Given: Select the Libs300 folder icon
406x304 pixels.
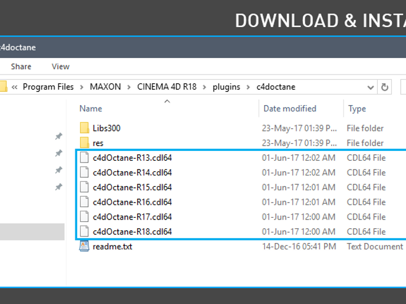Looking at the screenshot, I should (84, 128).
